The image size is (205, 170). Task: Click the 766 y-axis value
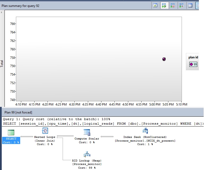(x=12, y=24)
